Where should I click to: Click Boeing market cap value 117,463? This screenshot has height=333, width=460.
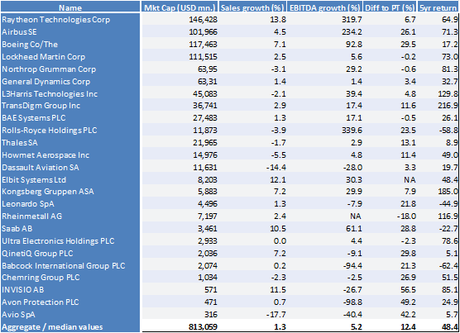tap(203, 45)
